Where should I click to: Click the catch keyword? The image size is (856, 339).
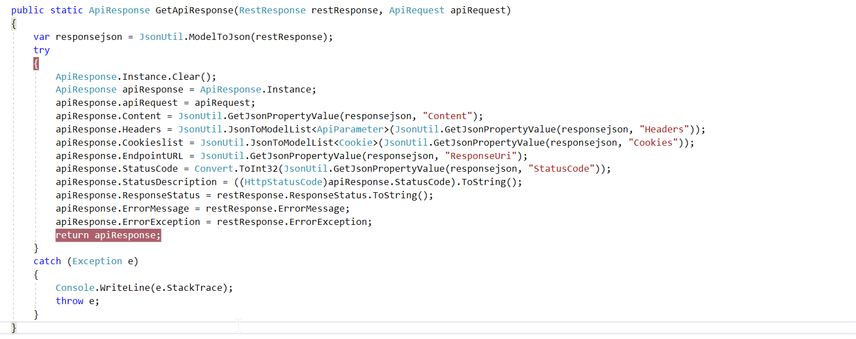coord(47,261)
